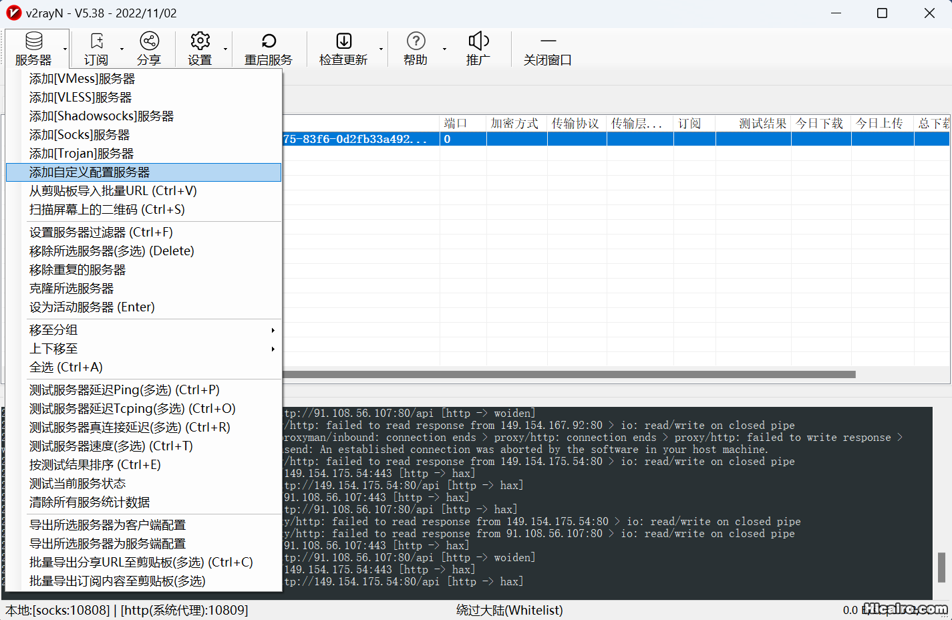Maximize the v2rayN window
The image size is (952, 620).
[x=882, y=13]
